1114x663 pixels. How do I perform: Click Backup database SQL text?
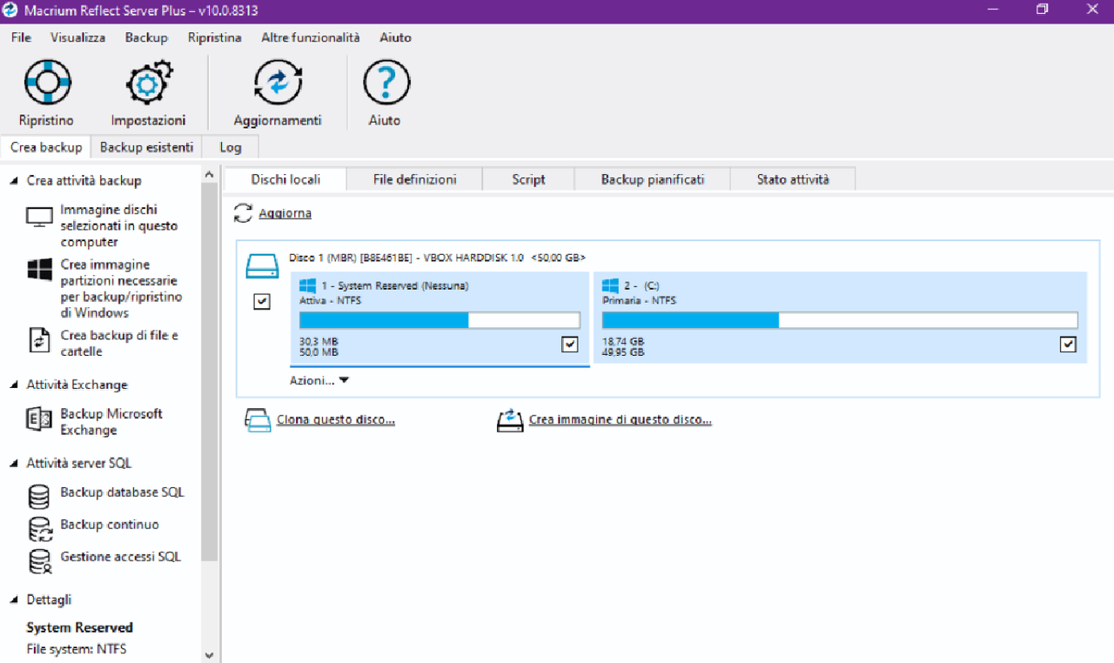(x=122, y=492)
